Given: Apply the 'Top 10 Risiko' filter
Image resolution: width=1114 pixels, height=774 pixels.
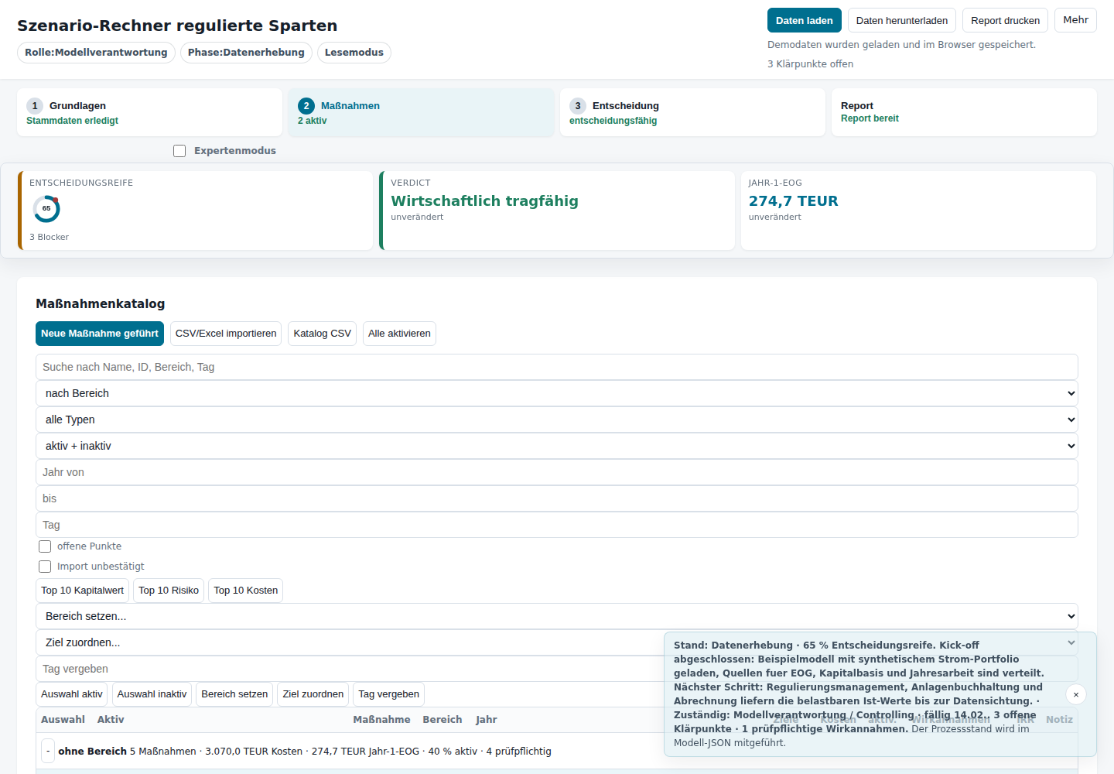Looking at the screenshot, I should [169, 591].
